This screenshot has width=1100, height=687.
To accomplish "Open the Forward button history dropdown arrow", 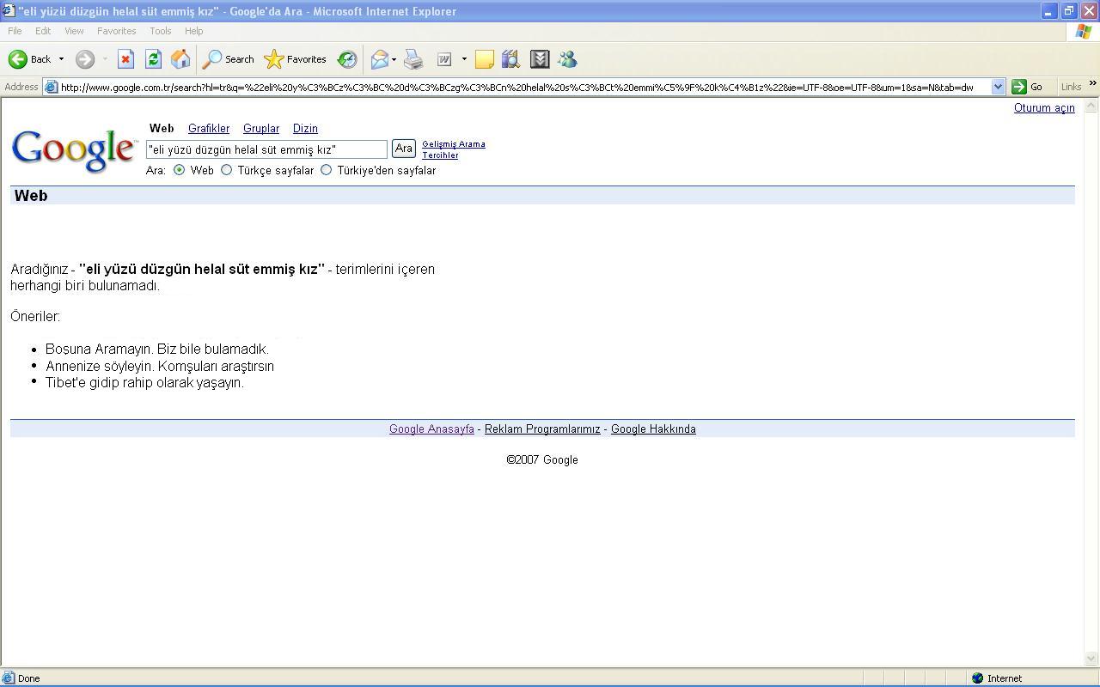I will pyautogui.click(x=105, y=59).
